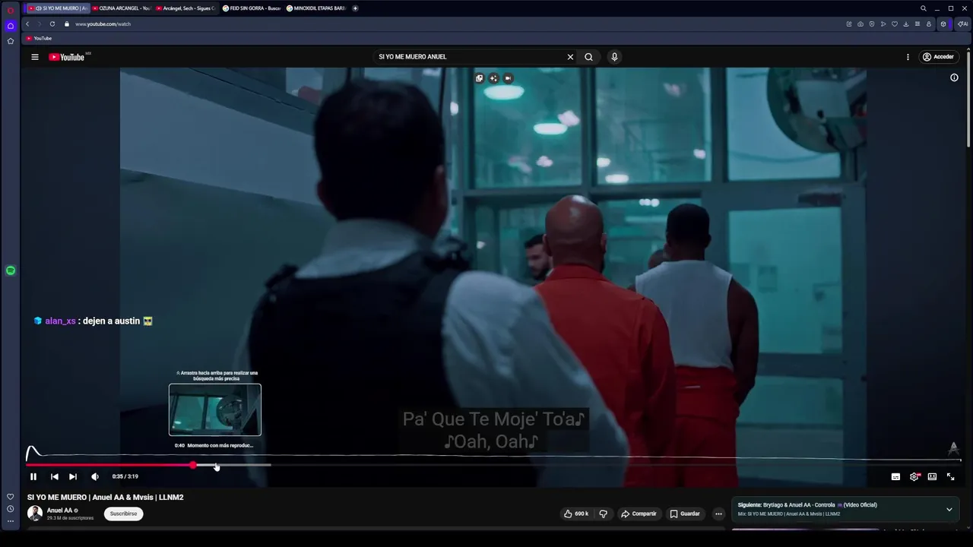Expand the Siguiente mix playlist chevron

[949, 510]
